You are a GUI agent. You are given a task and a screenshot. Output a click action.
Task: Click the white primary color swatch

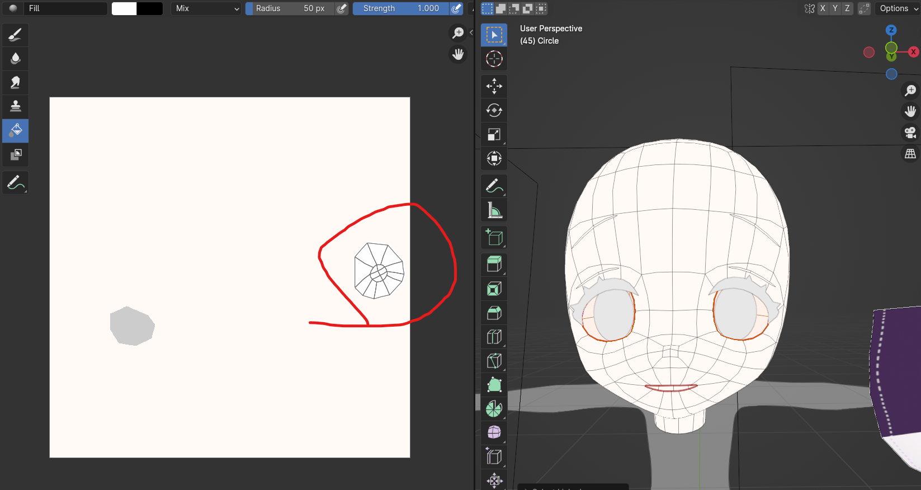click(x=124, y=8)
